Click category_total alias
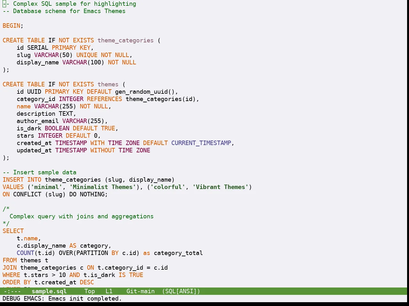This screenshot has height=306, width=409. pyautogui.click(x=178, y=253)
